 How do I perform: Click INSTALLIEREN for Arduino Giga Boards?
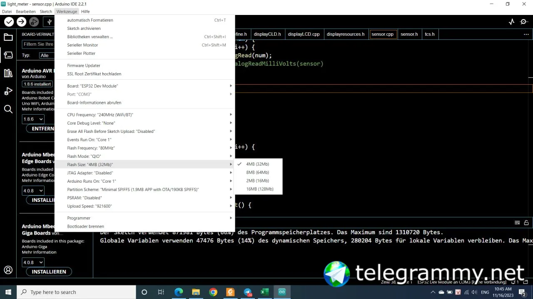coord(49,272)
